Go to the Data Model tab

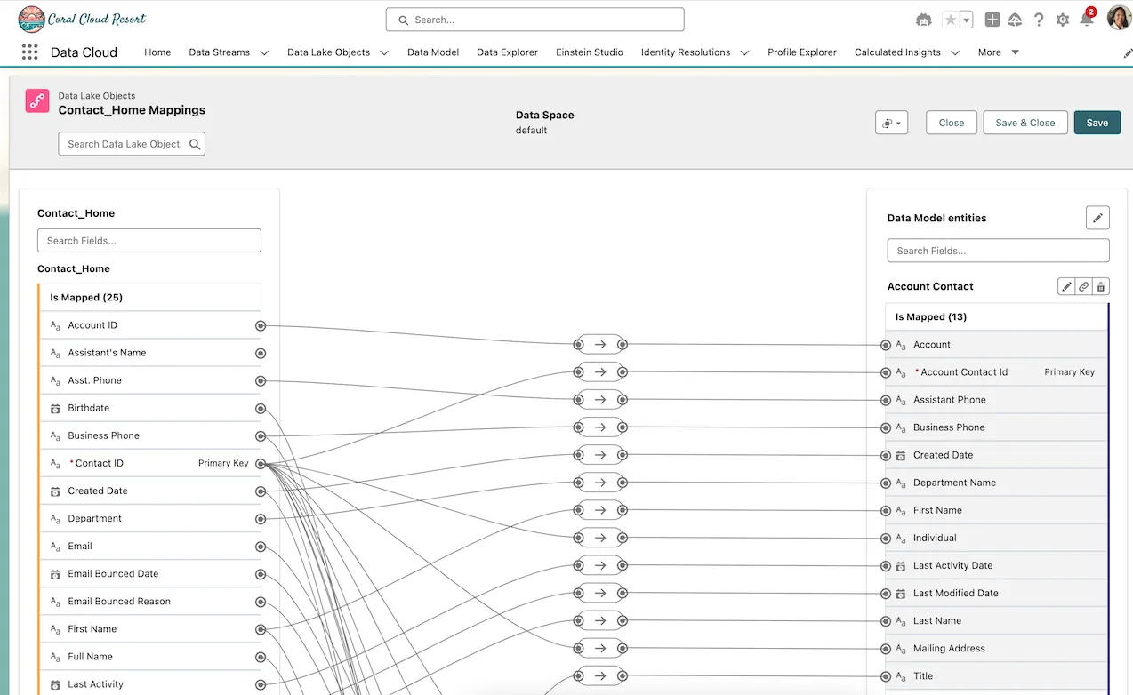433,52
